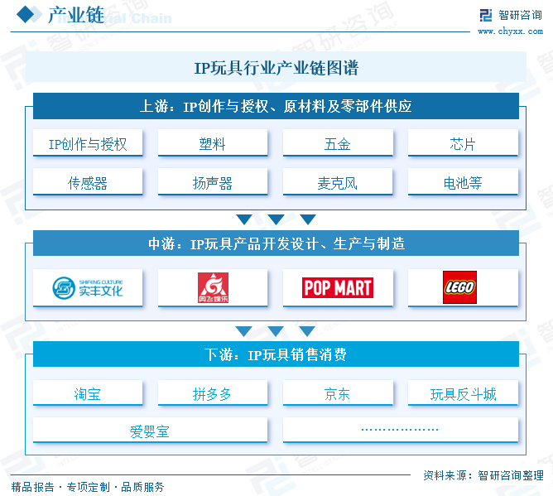Click the dotted ellipsis box in downstream
Viewport: 553px width, 496px height.
pyautogui.click(x=401, y=431)
